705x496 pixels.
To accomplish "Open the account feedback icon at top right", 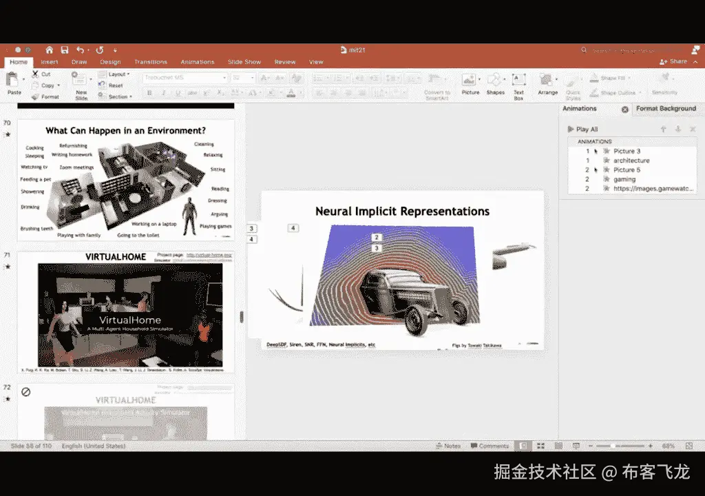I will point(695,50).
